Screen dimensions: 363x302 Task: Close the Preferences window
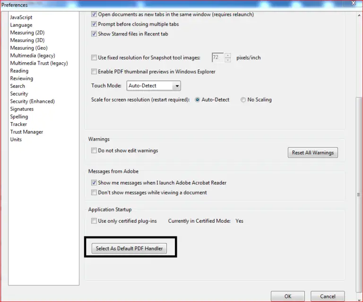(353, 3)
